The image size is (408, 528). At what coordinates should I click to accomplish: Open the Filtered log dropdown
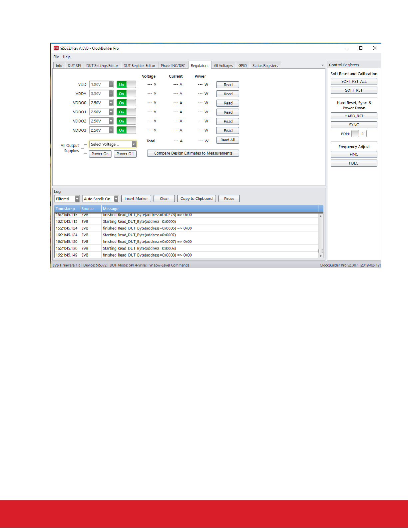67,199
